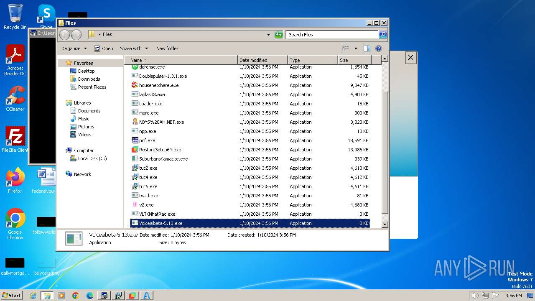Select the v2.exe file icon
Viewport: 535px width, 301px height.
coord(135,205)
